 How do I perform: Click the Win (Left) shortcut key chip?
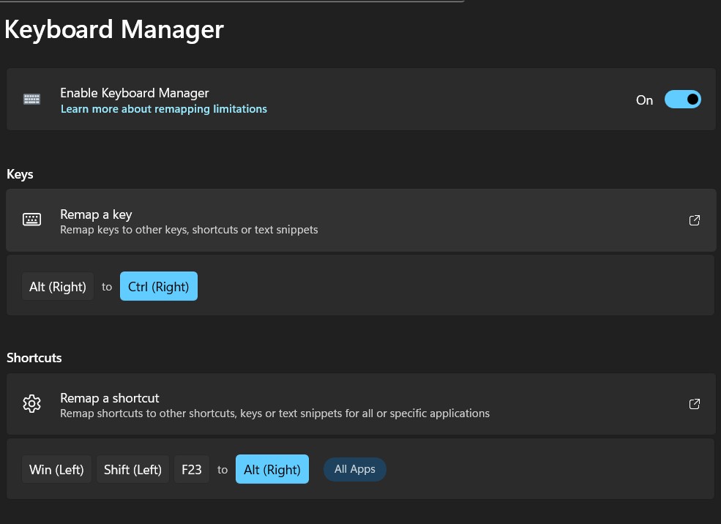coord(56,469)
